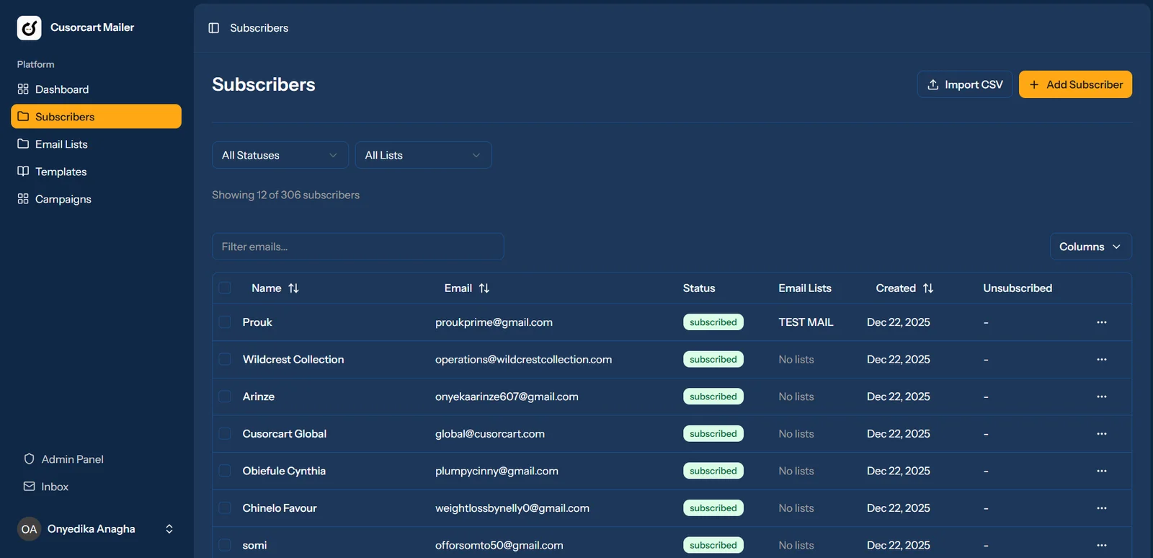
Task: Select the Arinze row checkbox
Action: (225, 397)
